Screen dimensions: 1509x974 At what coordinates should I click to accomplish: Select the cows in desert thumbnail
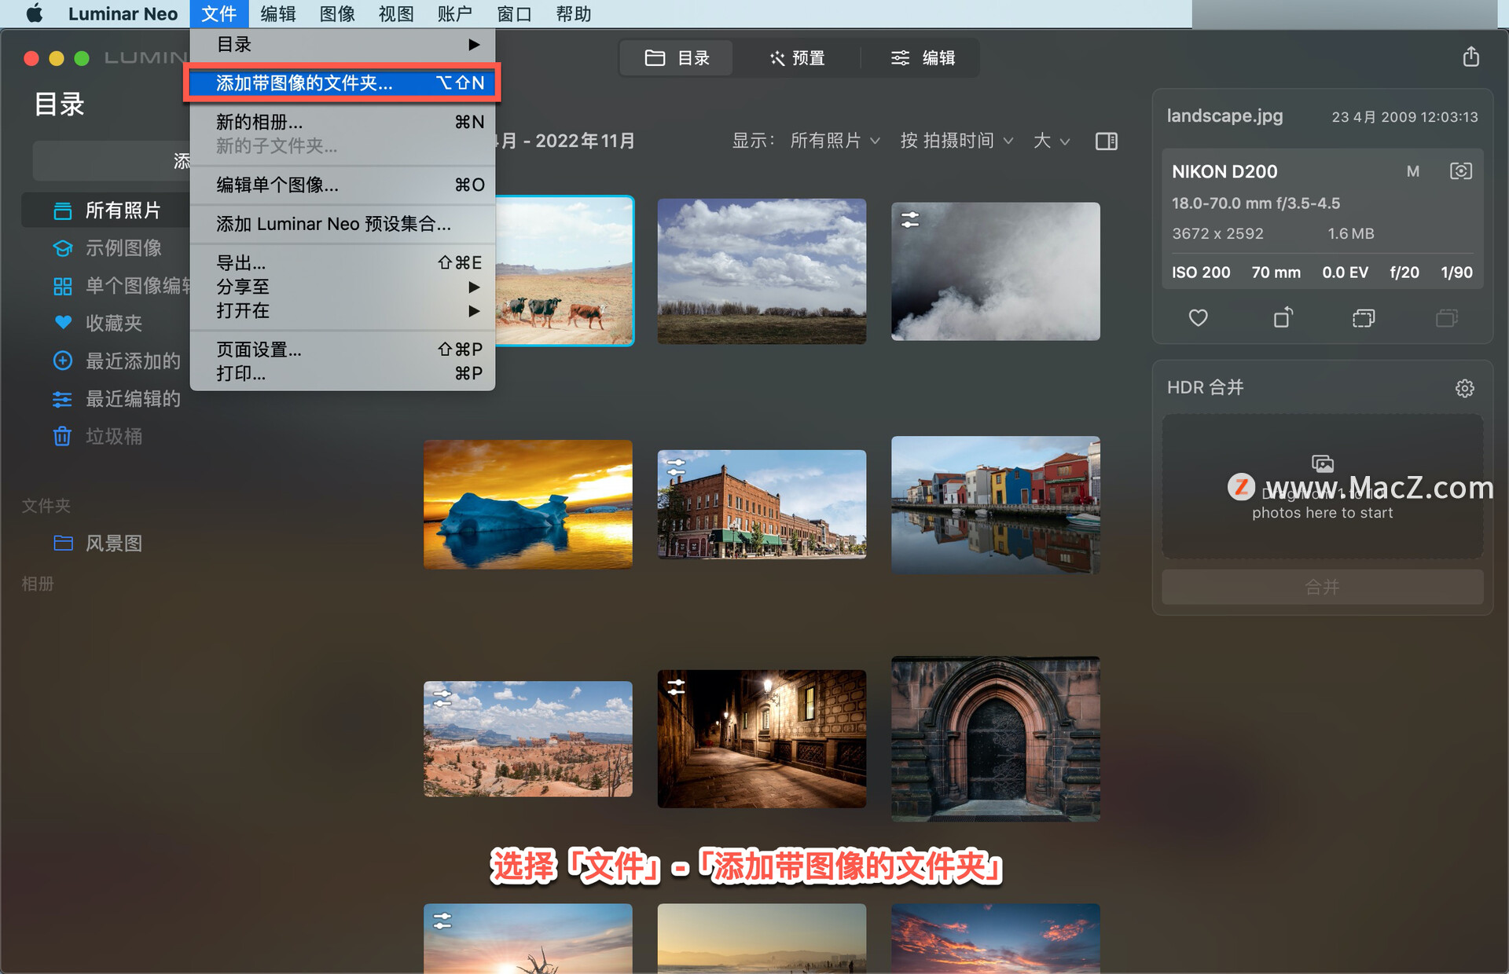[564, 271]
